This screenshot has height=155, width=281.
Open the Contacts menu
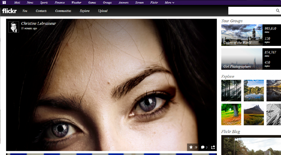point(41,11)
